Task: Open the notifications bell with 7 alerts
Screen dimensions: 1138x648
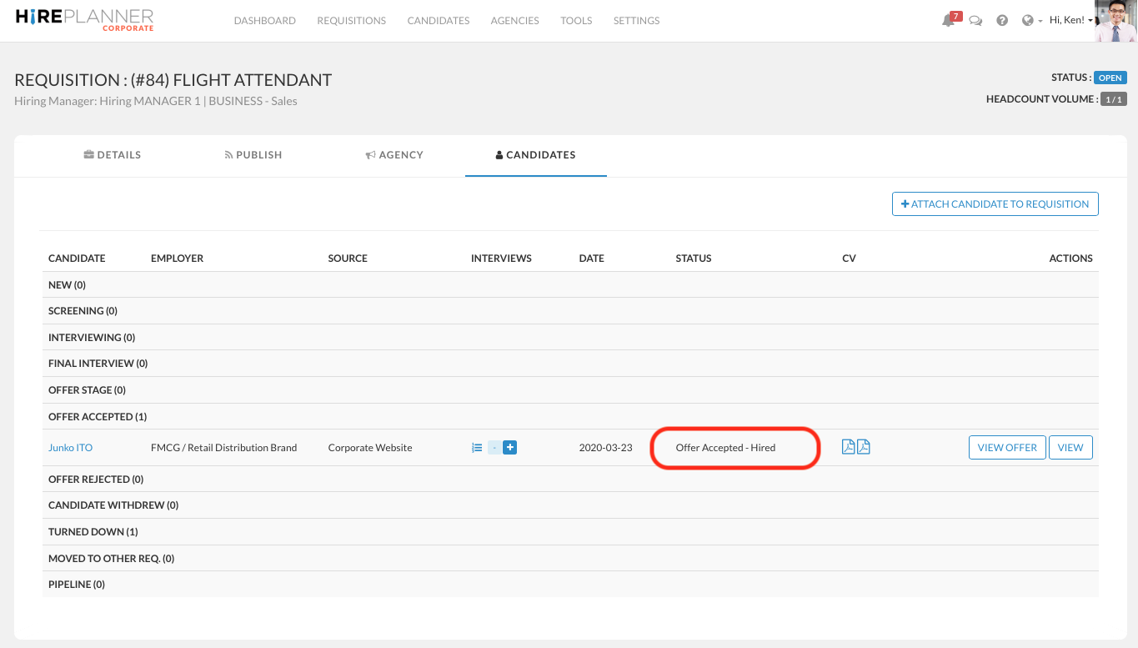Action: pyautogui.click(x=949, y=21)
